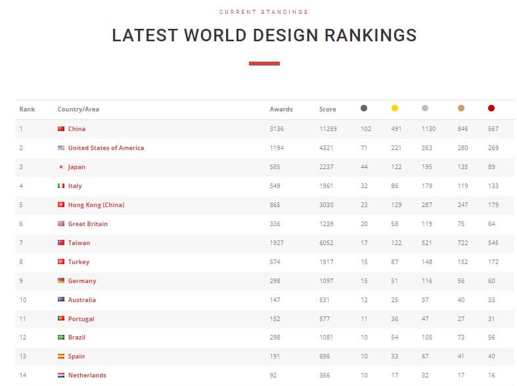Click the Turkey flag icon

pos(61,262)
